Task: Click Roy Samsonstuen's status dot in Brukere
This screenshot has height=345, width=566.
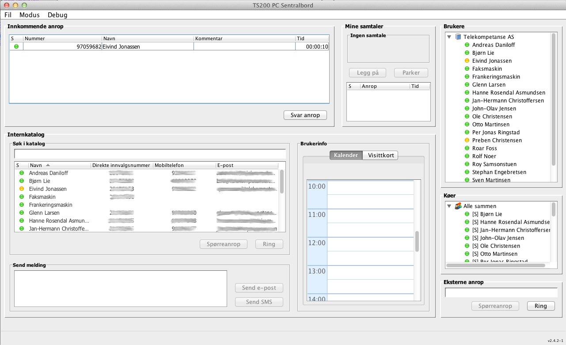Action: (467, 164)
